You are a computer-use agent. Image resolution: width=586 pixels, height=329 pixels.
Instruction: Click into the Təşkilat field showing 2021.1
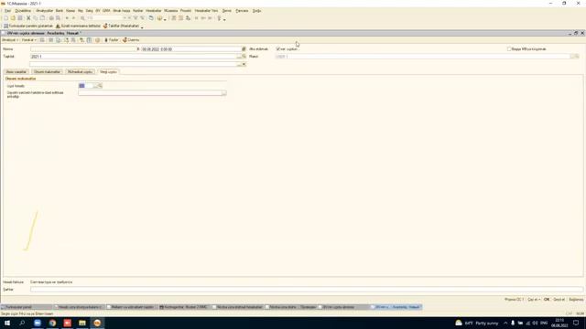click(x=134, y=57)
